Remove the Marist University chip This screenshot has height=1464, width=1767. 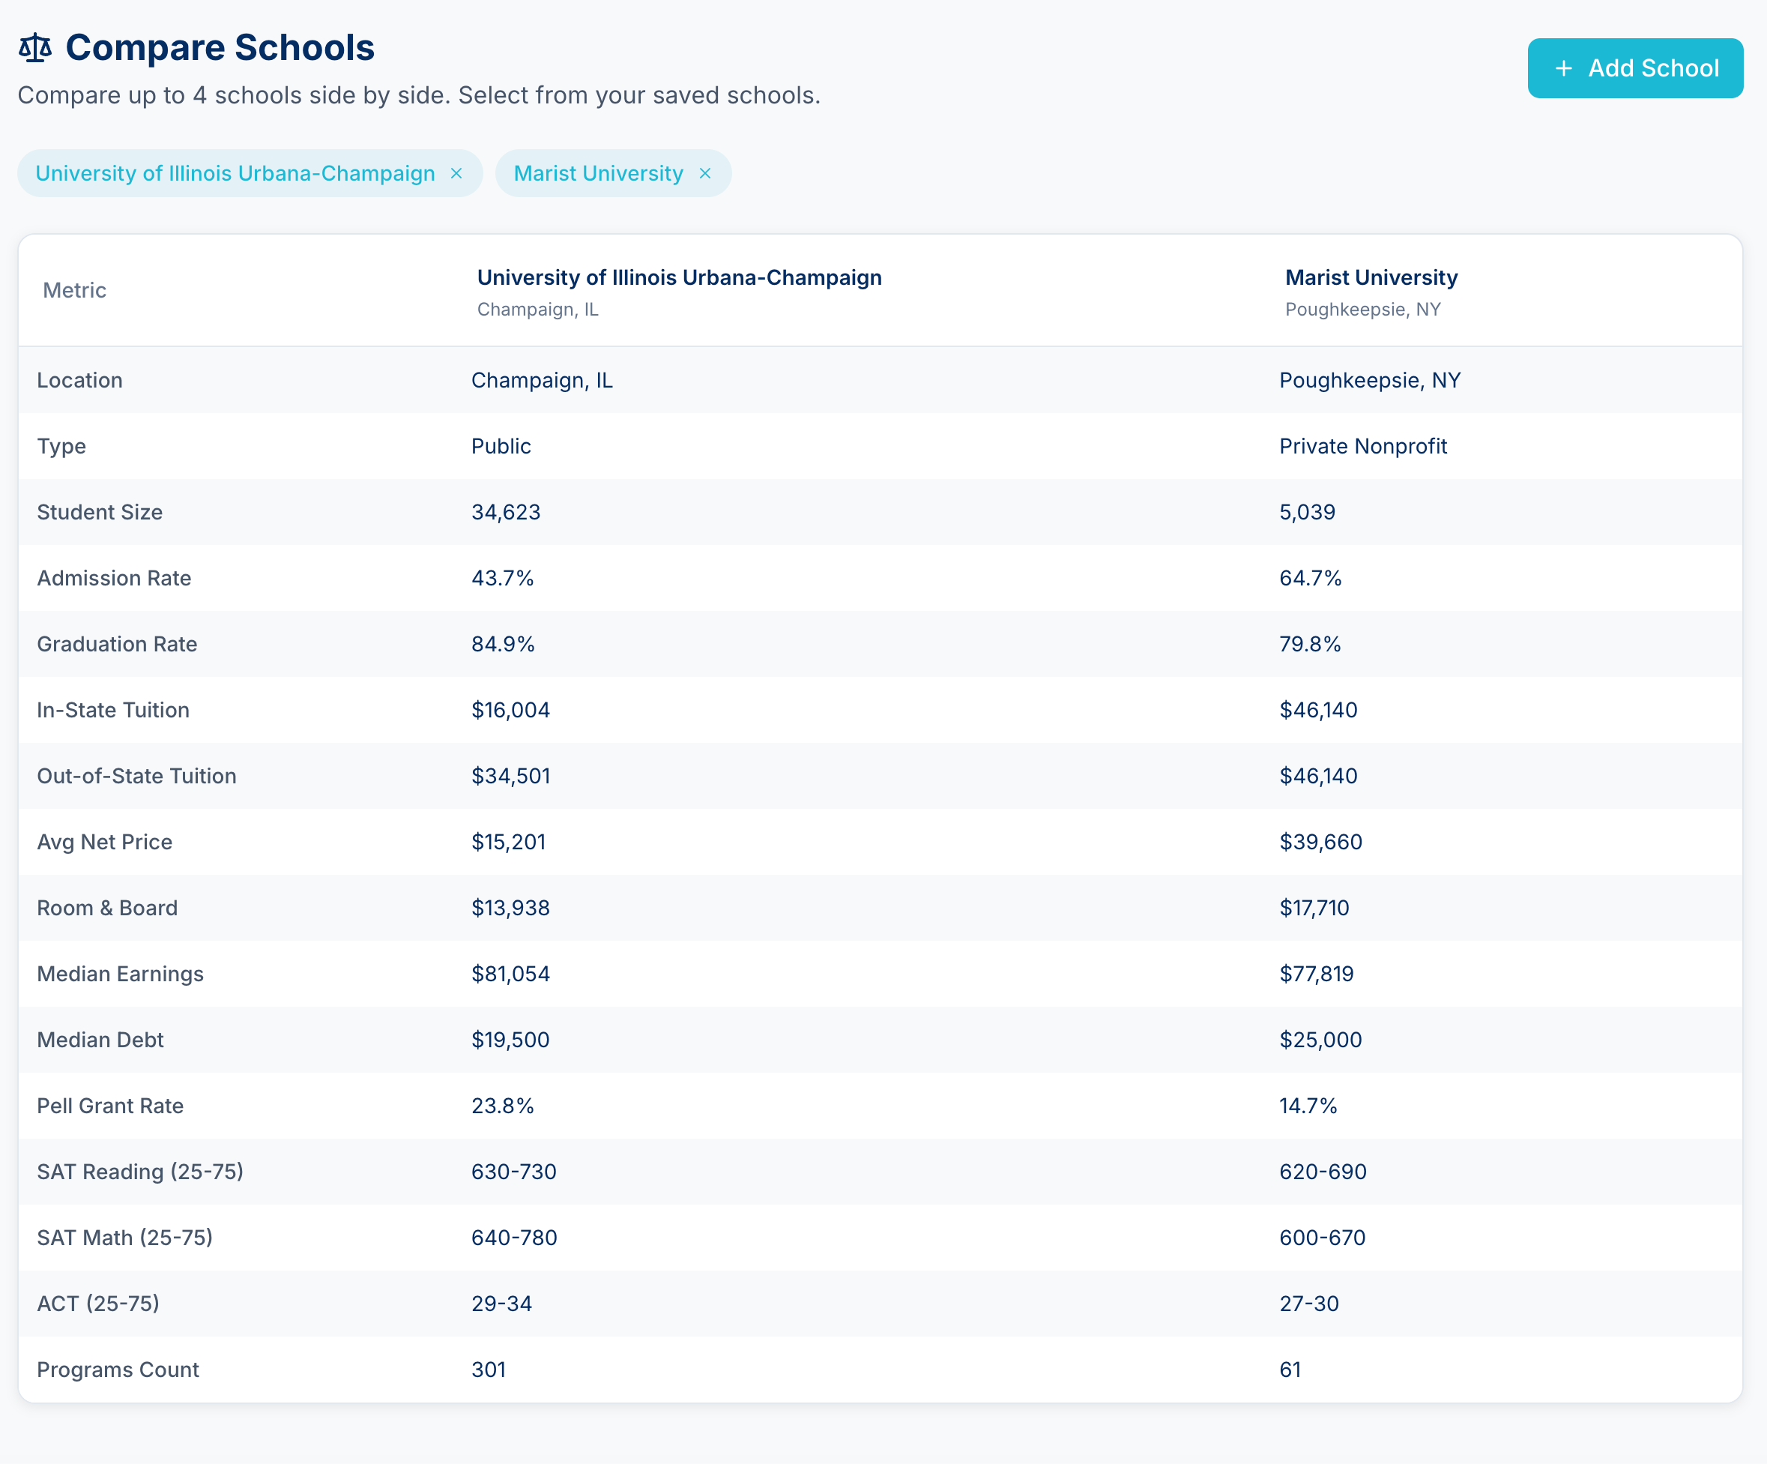(x=705, y=173)
